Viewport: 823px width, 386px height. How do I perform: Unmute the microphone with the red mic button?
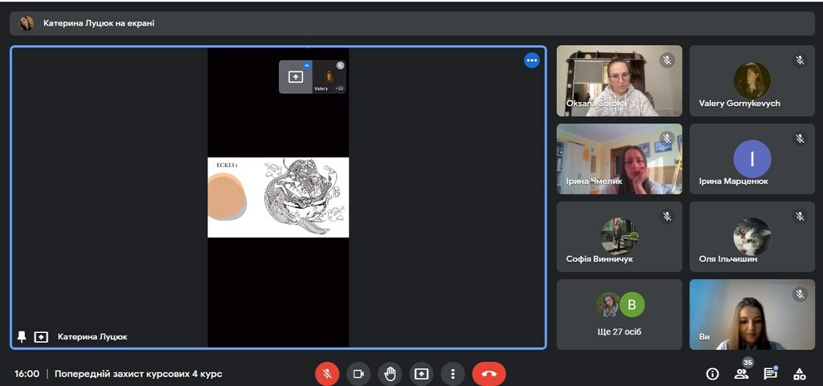point(327,374)
